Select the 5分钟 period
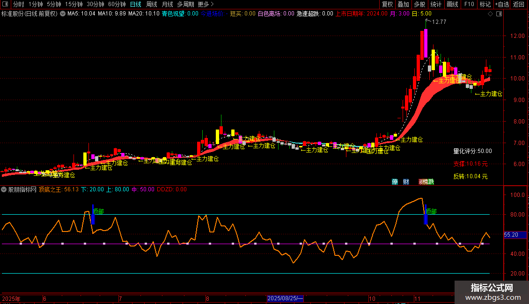Viewport: 529px width, 304px height. (54, 4)
